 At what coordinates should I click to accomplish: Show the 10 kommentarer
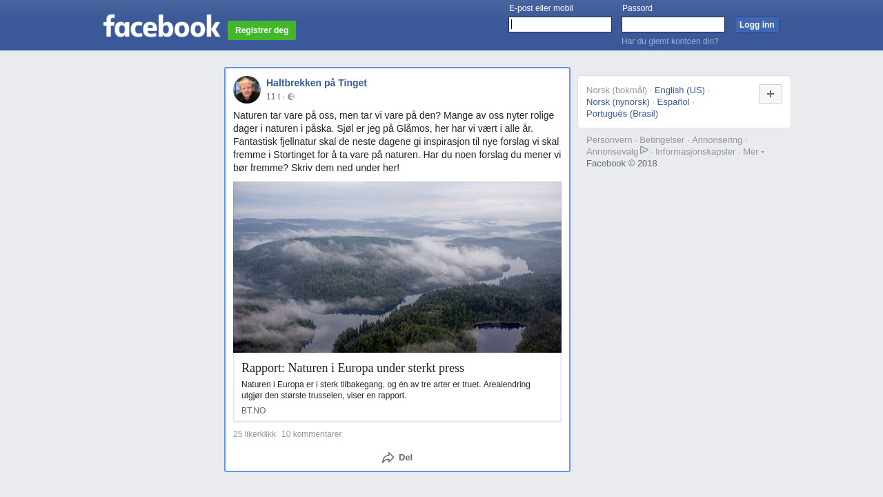click(x=311, y=434)
